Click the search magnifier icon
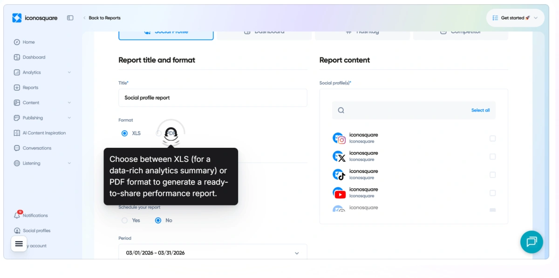The height and width of the screenshot is (278, 559). click(x=341, y=110)
